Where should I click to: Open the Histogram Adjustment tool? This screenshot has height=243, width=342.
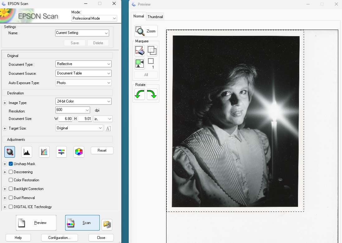pyautogui.click(x=26, y=152)
